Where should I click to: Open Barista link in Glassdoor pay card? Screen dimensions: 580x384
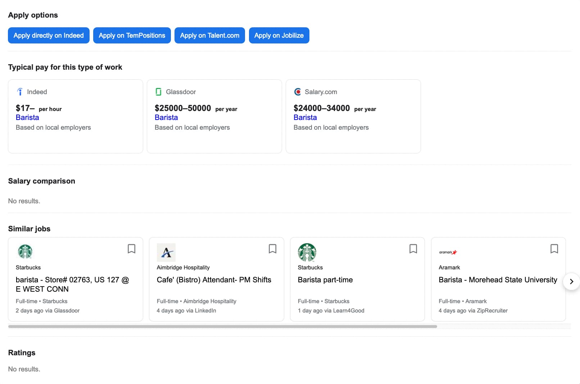(166, 117)
